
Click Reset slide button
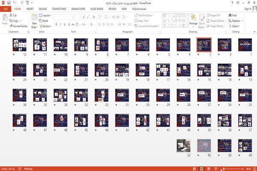click(x=44, y=21)
